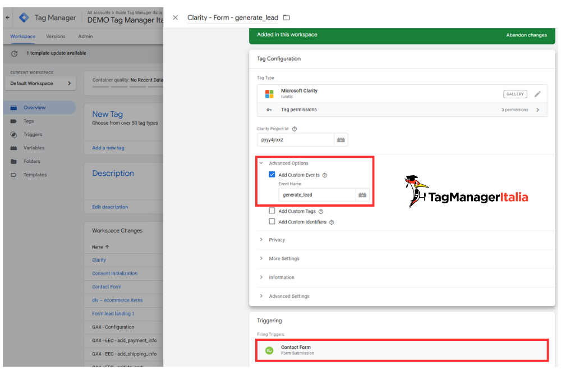Open the Contact Form firing trigger row
The height and width of the screenshot is (374, 561).
[402, 350]
